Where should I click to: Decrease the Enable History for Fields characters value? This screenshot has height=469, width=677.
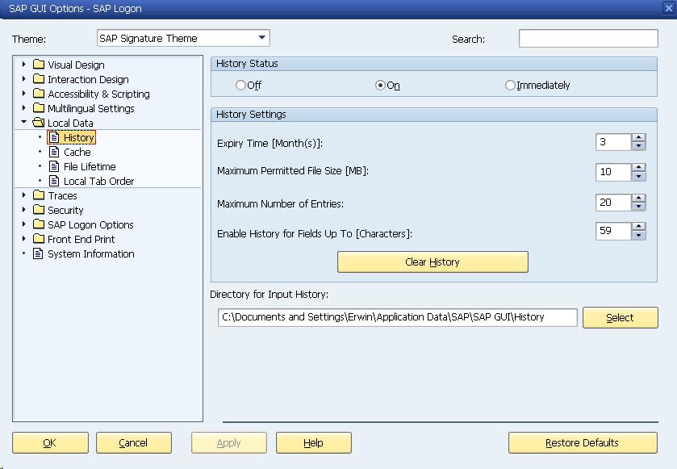(x=638, y=235)
